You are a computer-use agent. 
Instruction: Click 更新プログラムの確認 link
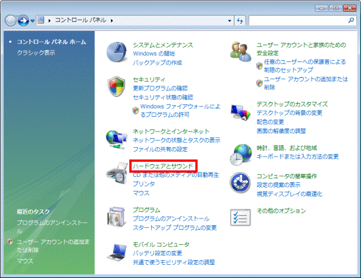coord(160,88)
